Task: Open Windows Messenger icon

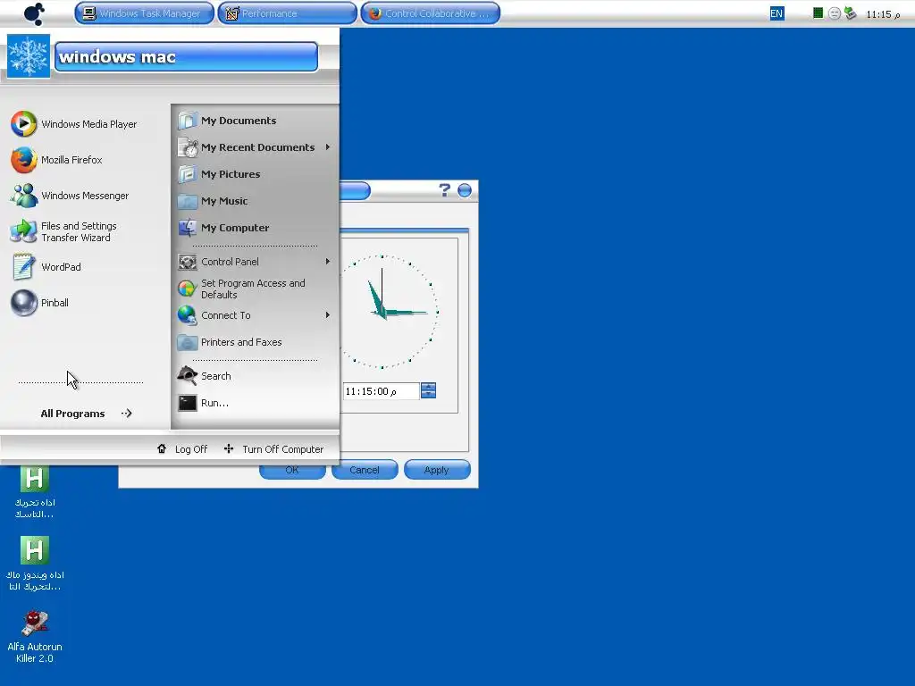Action: coord(24,196)
